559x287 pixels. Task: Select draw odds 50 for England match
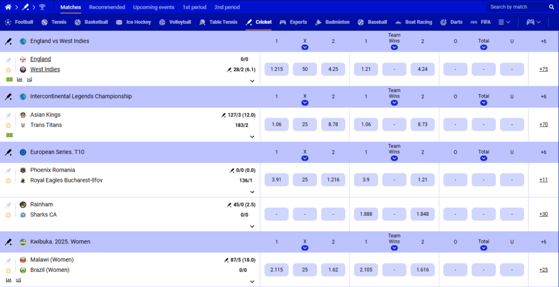(x=305, y=69)
